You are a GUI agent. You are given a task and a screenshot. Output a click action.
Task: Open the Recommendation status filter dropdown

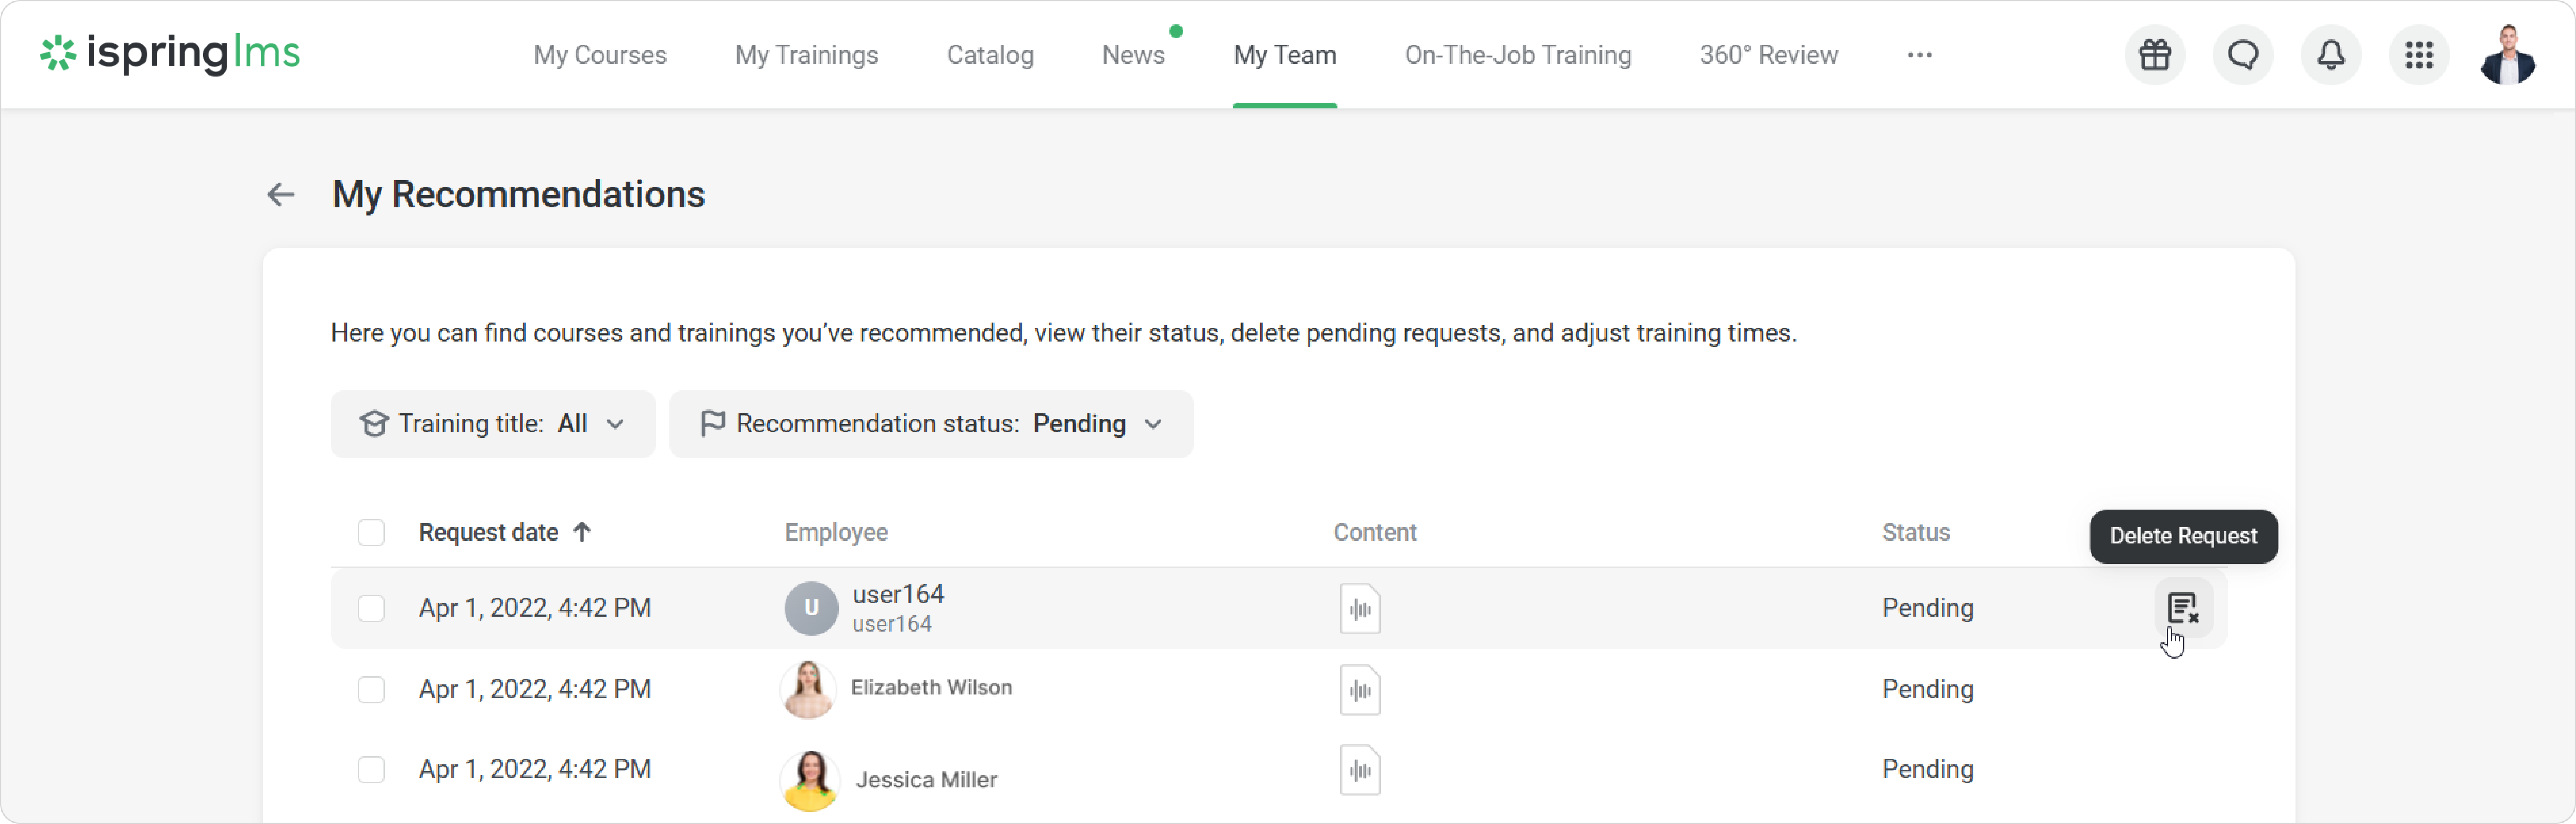coord(931,424)
